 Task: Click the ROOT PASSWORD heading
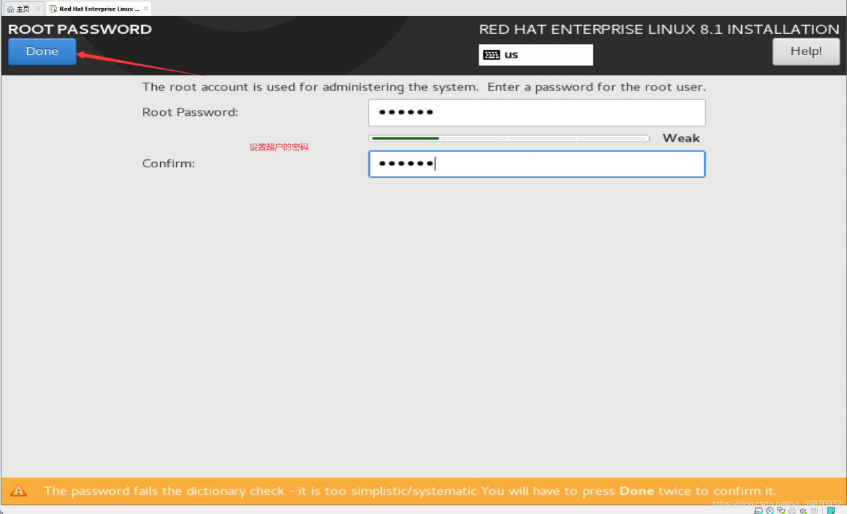(x=80, y=29)
